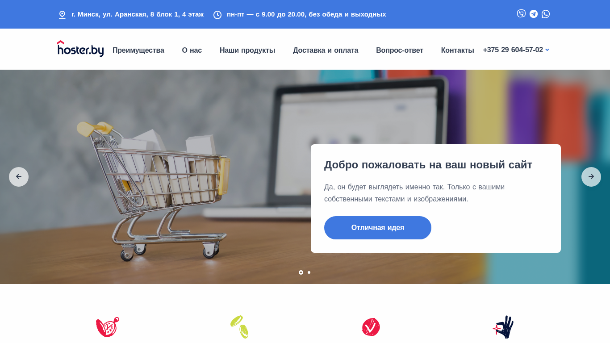The height and width of the screenshot is (343, 610).
Task: Expand the phone number dropdown chevron
Action: tap(547, 50)
